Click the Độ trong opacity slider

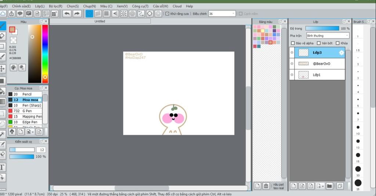click(x=322, y=29)
